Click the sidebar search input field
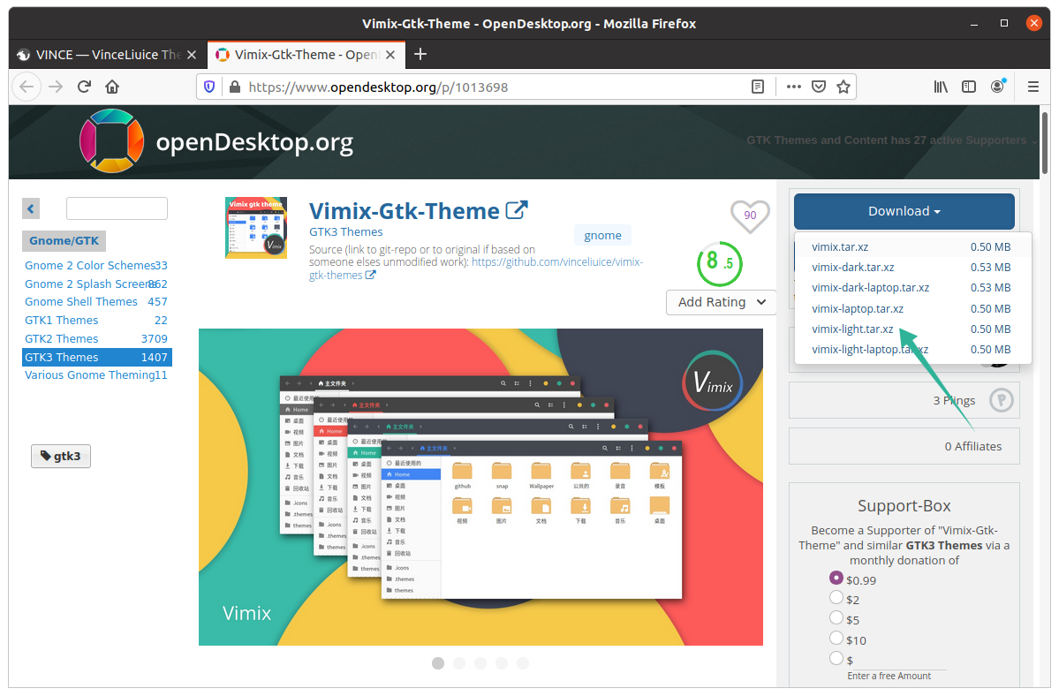This screenshot has height=696, width=1059. (117, 208)
